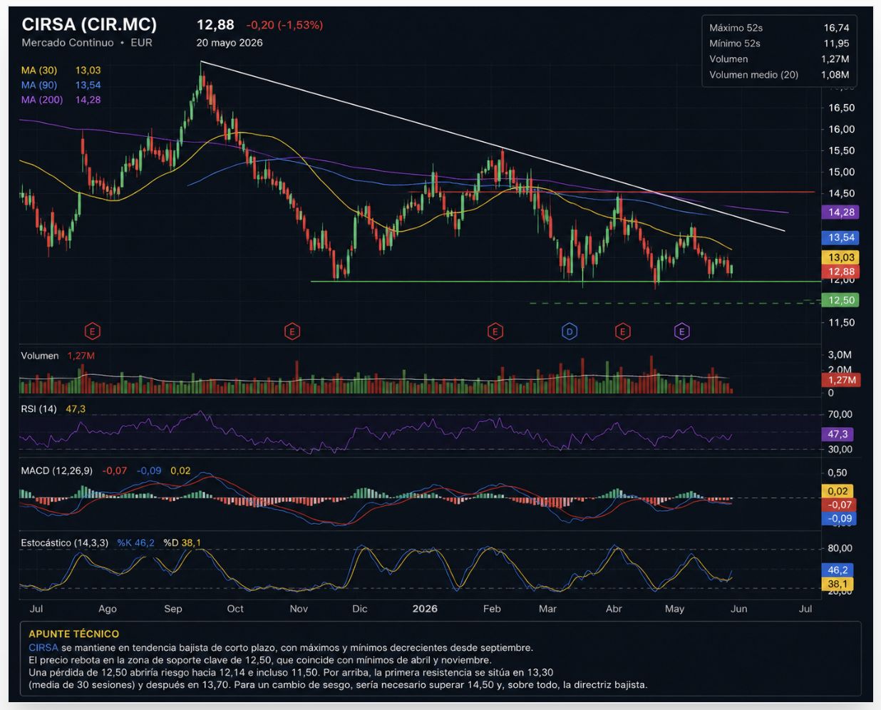
Task: Click the red -0,07 MACD axis tag
Action: (840, 505)
